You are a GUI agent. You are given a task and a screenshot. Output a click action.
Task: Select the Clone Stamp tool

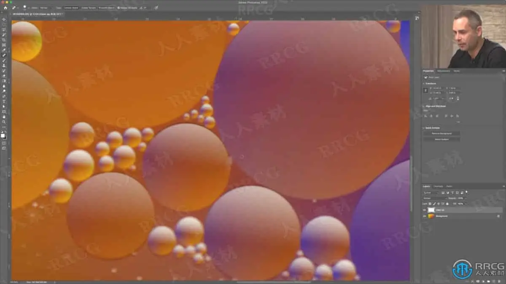click(4, 66)
